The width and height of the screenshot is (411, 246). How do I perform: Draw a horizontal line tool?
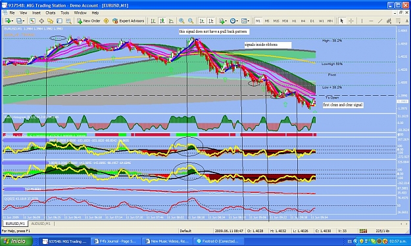[371, 21]
